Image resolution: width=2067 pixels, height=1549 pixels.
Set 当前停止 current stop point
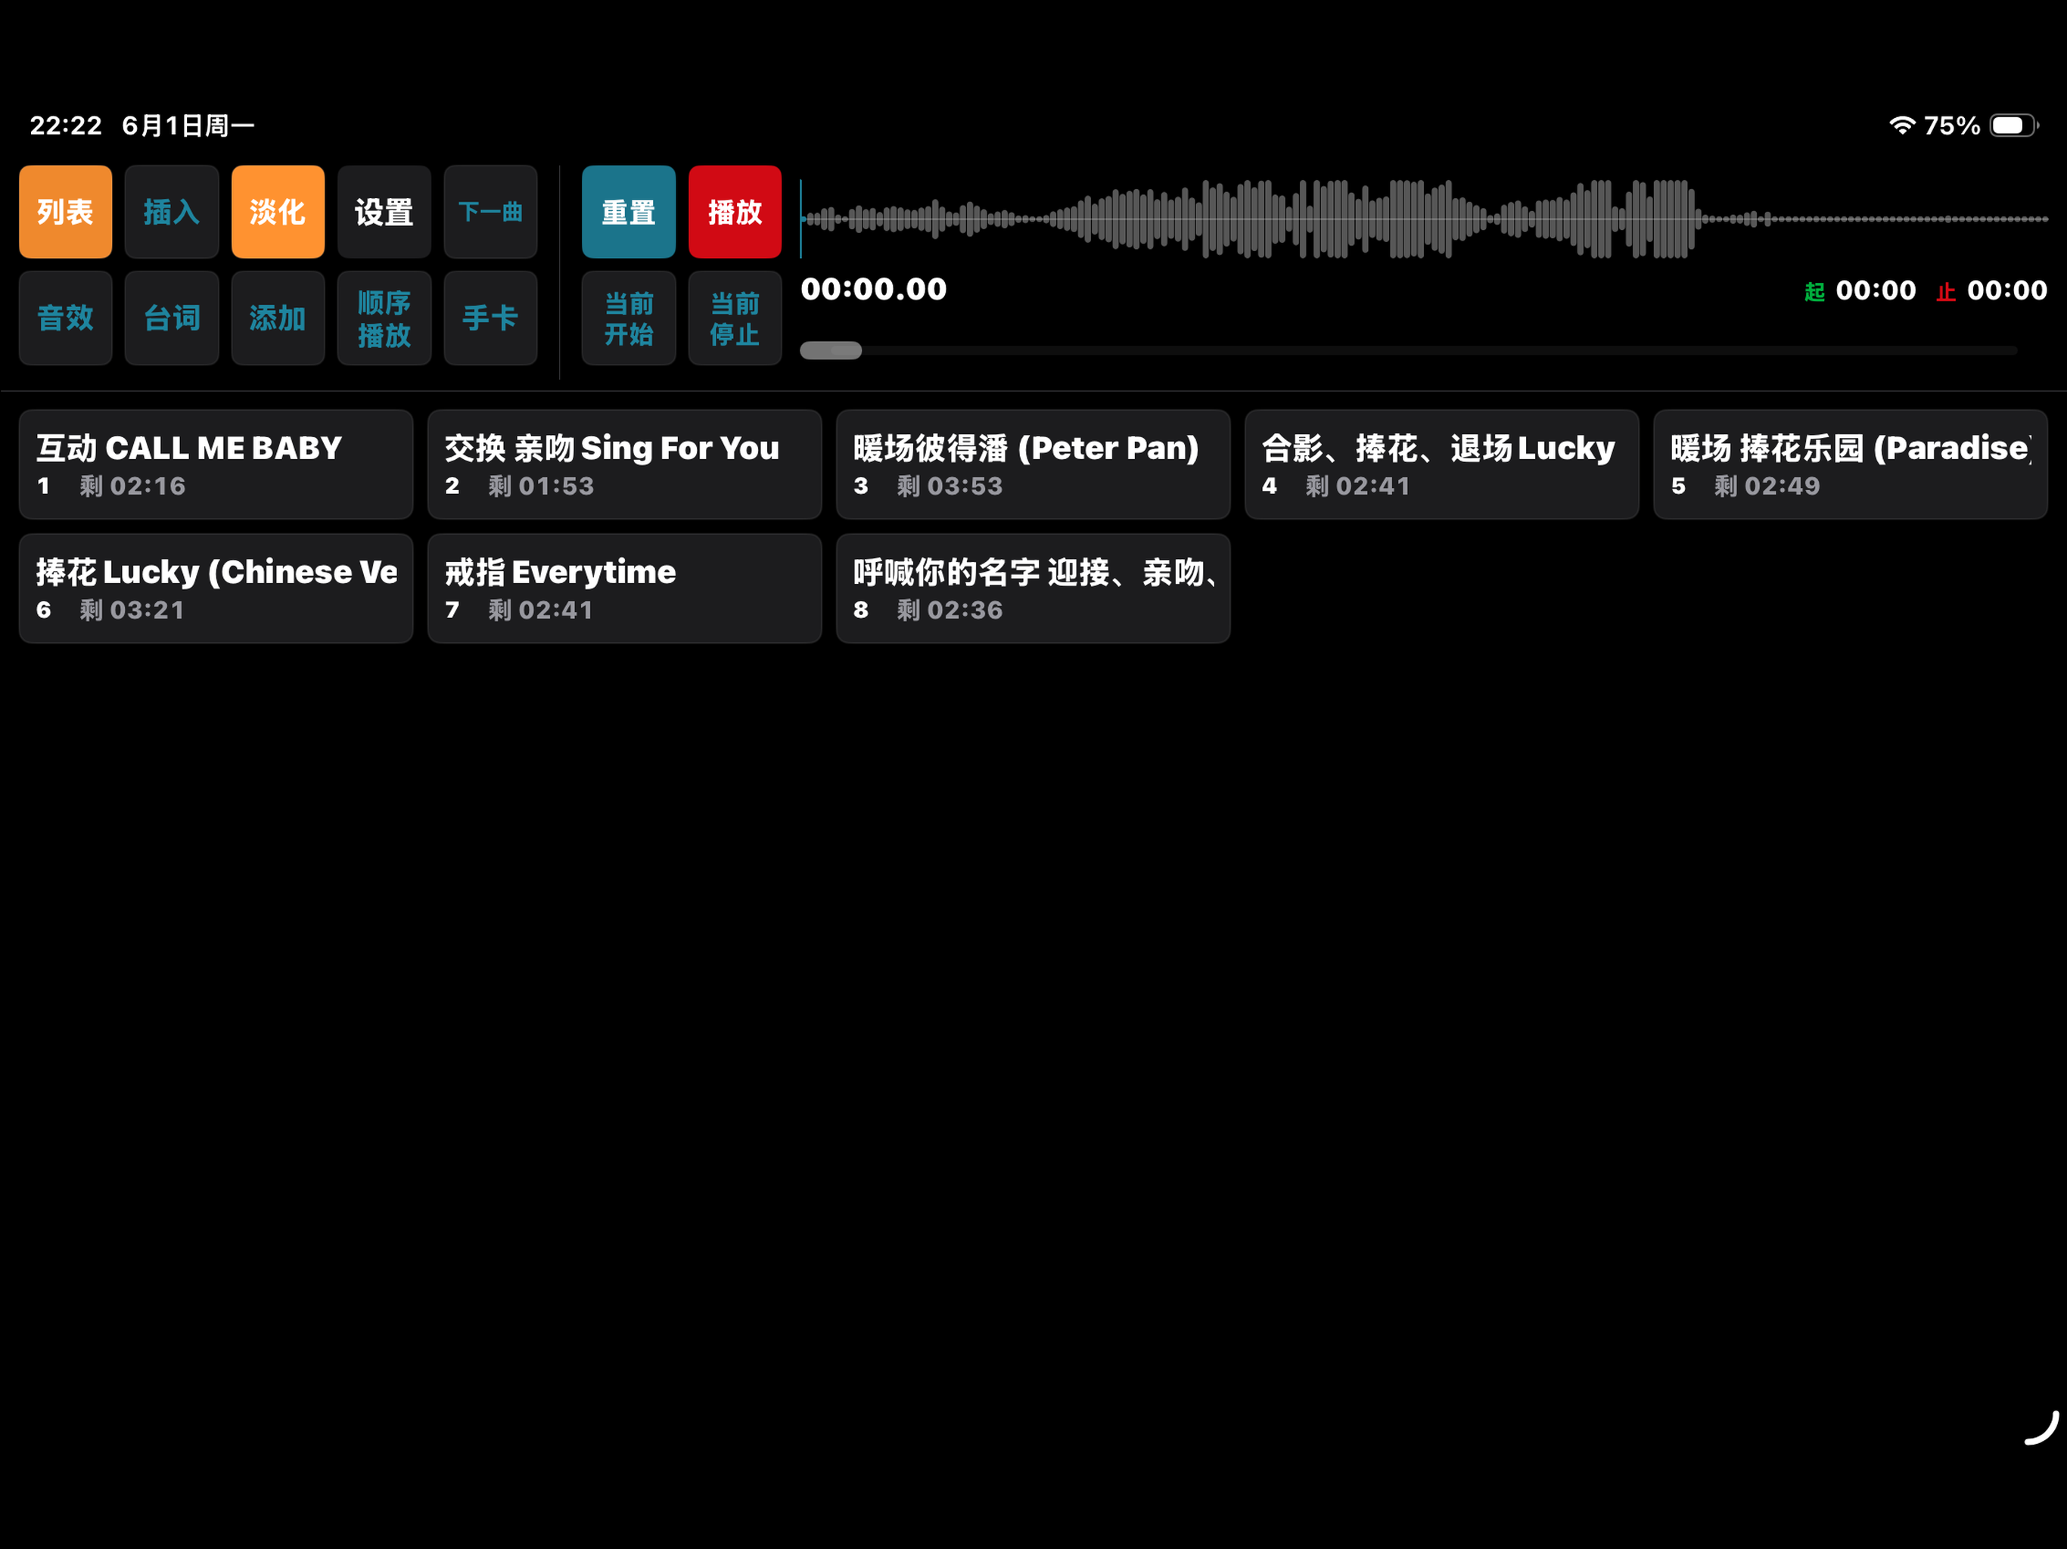click(x=735, y=318)
